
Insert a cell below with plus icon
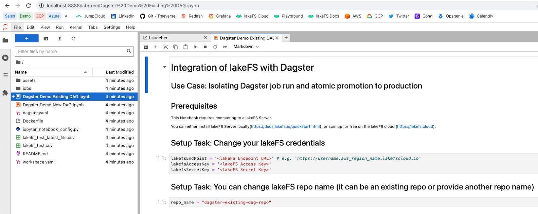(x=156, y=47)
